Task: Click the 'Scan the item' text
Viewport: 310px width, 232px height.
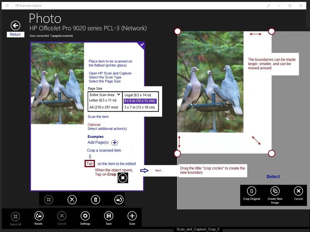Action: click(98, 117)
